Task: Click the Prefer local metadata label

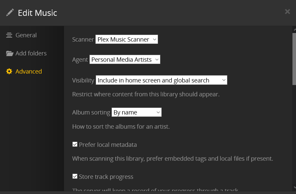Action: [108, 145]
